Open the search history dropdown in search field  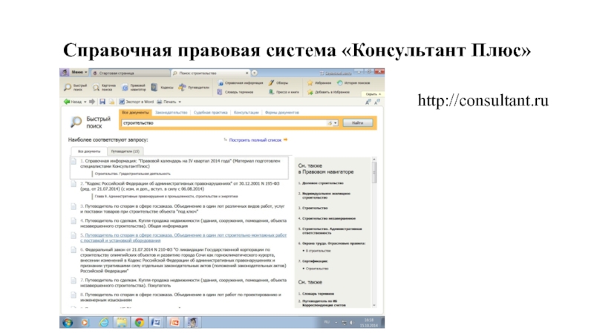point(336,123)
